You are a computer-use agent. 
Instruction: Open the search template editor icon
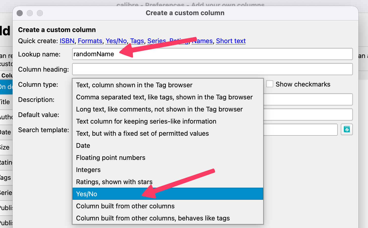(347, 130)
